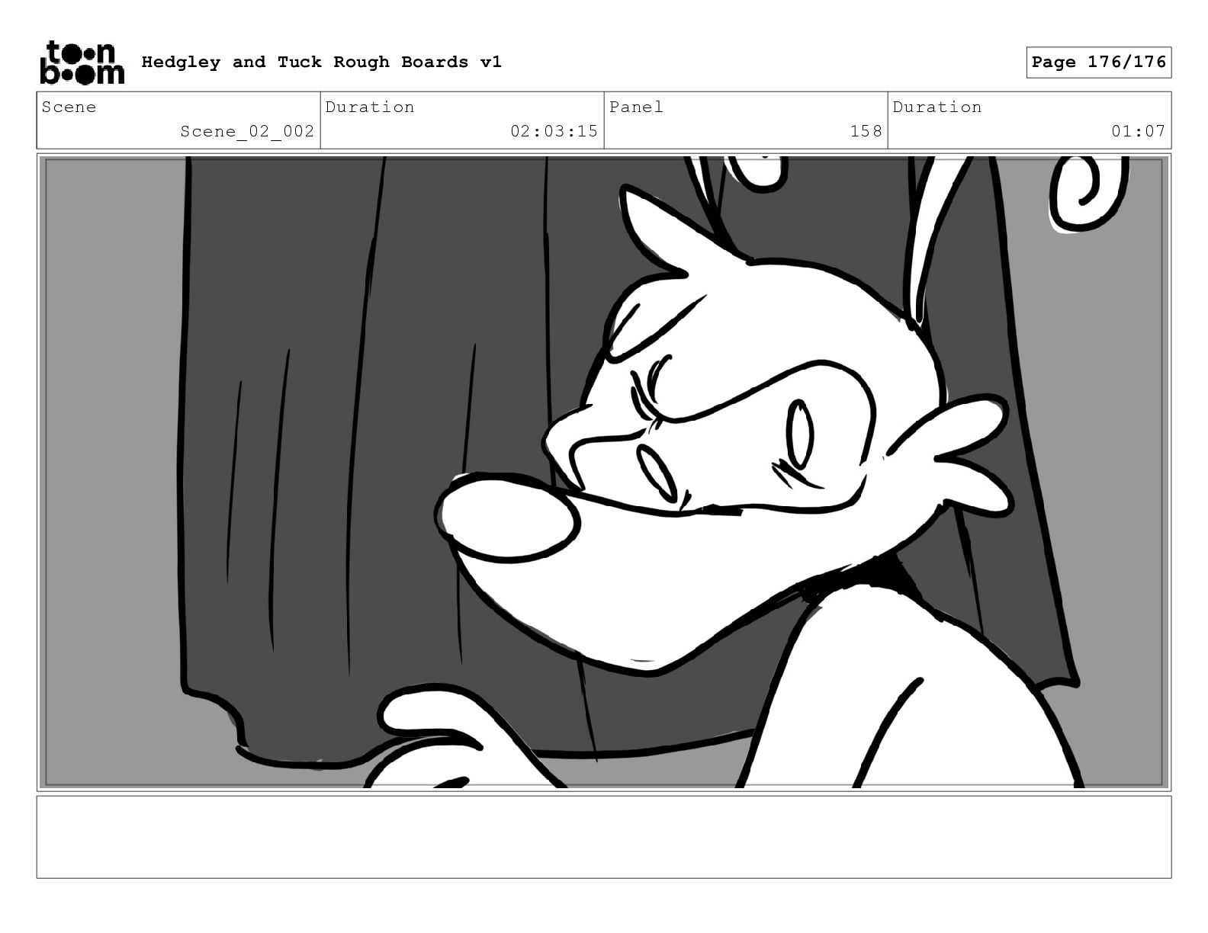Click the character's large oval nose
The height and width of the screenshot is (933, 1208).
(508, 518)
